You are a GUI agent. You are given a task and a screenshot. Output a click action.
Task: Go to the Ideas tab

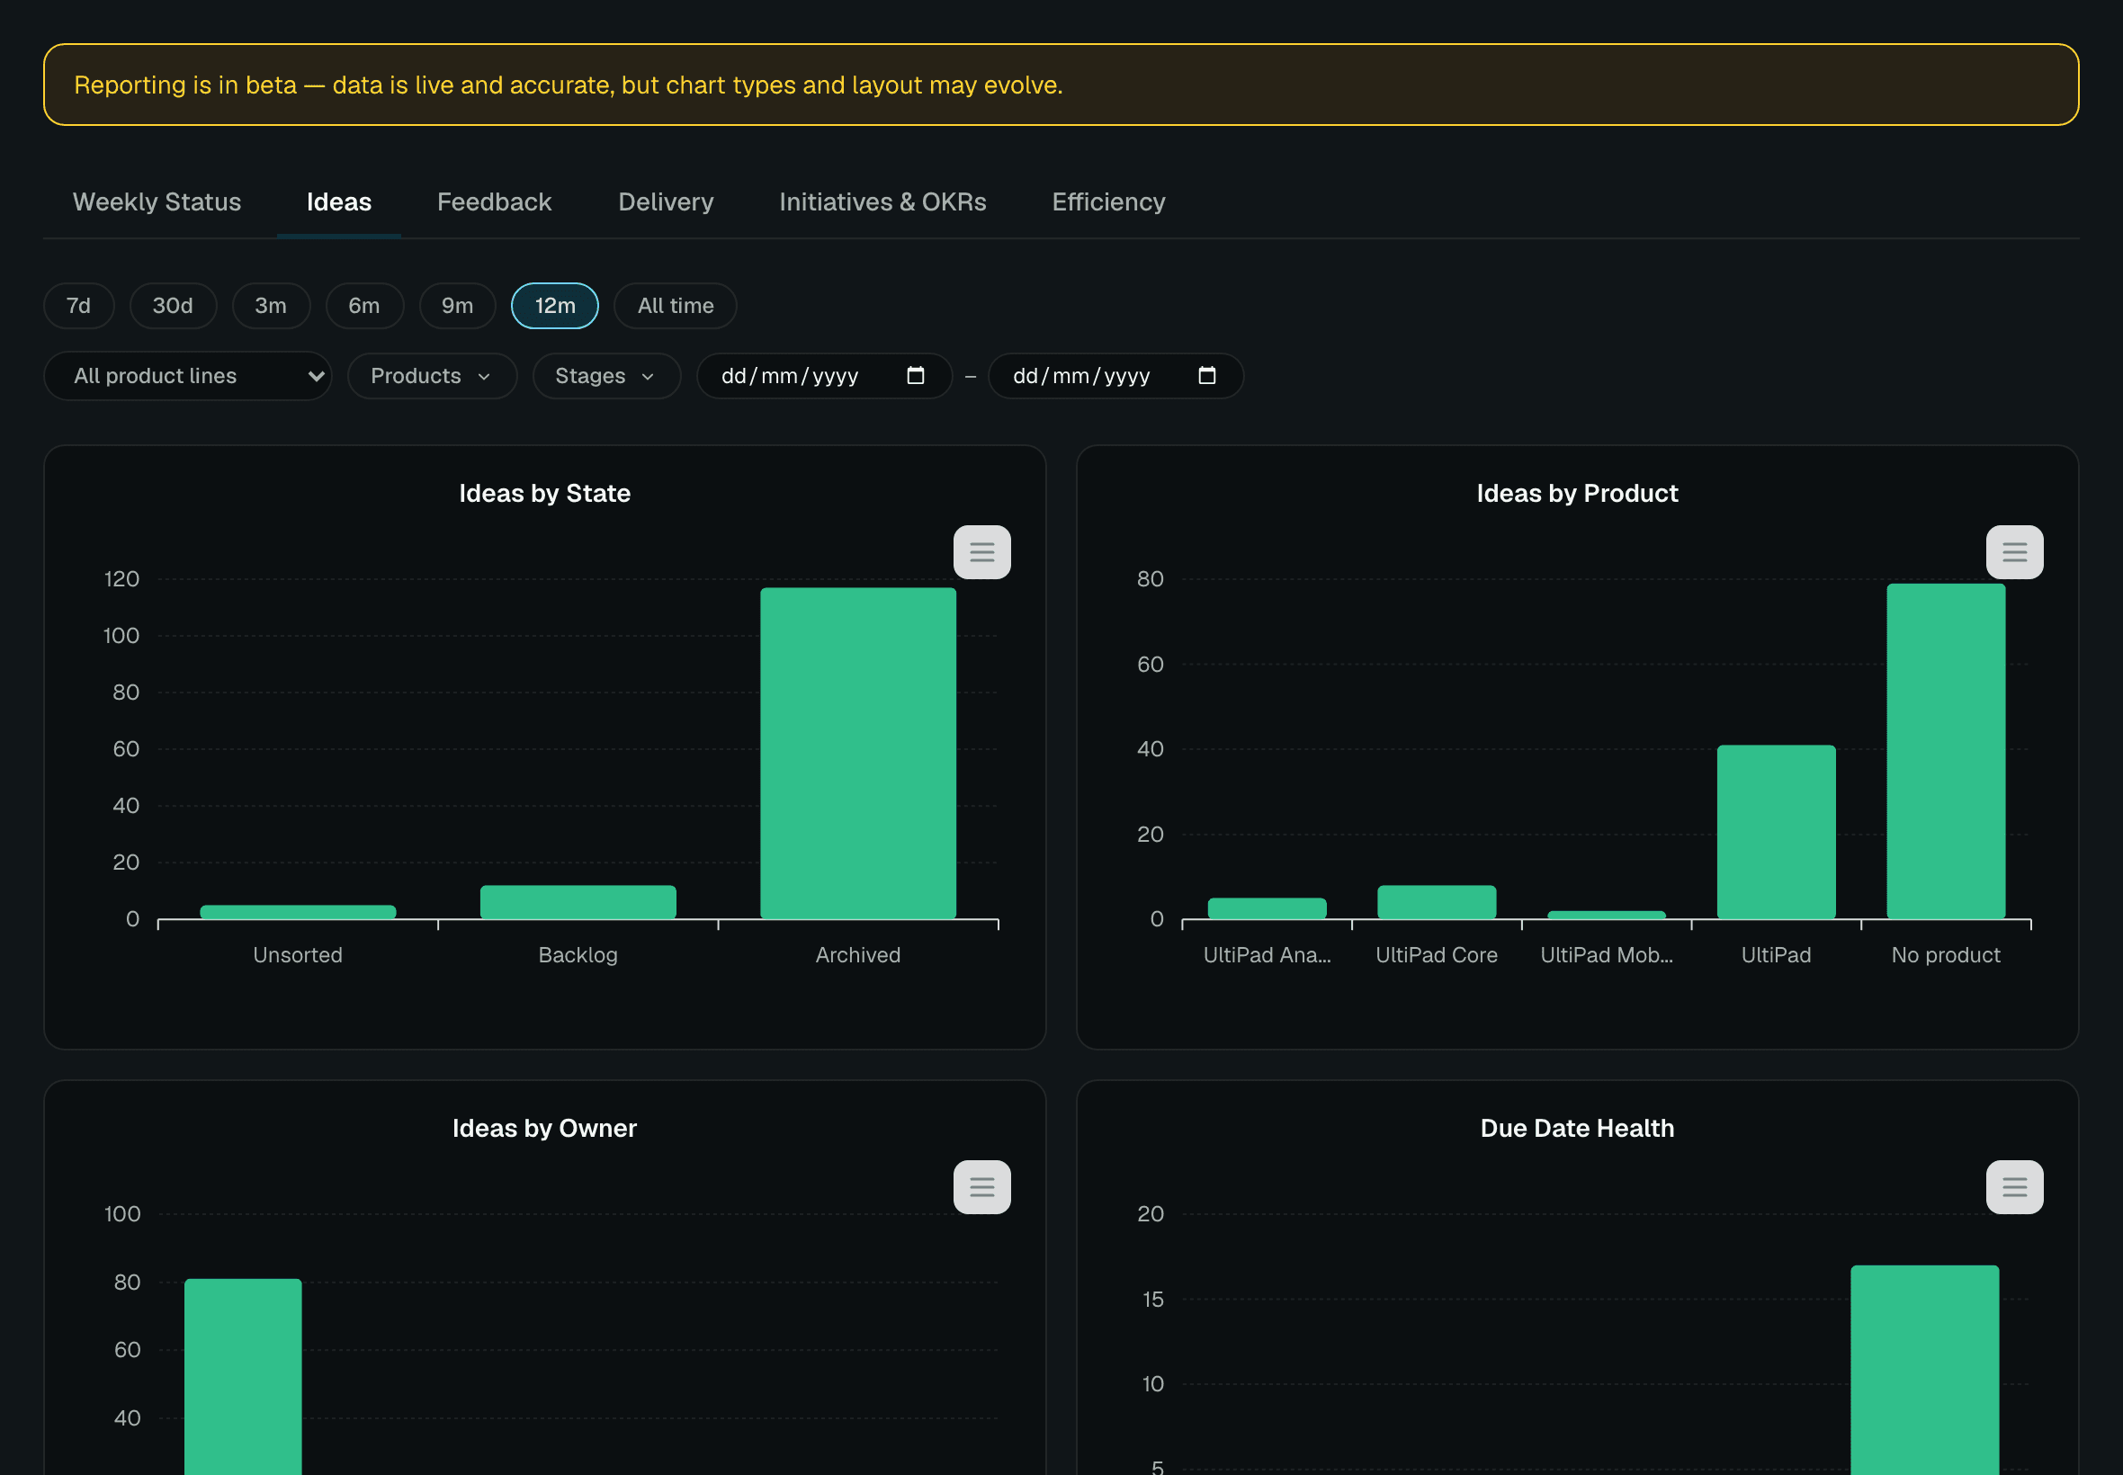(339, 202)
